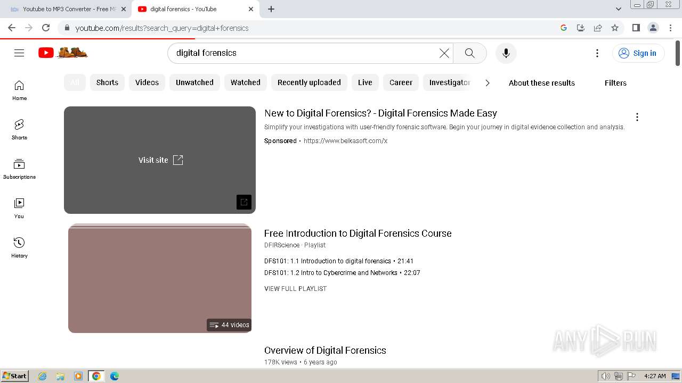Click the volume icon in system tray
This screenshot has height=383, width=682.
point(605,376)
